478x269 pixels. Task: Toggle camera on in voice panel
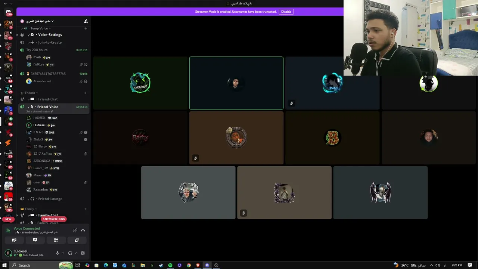click(14, 240)
